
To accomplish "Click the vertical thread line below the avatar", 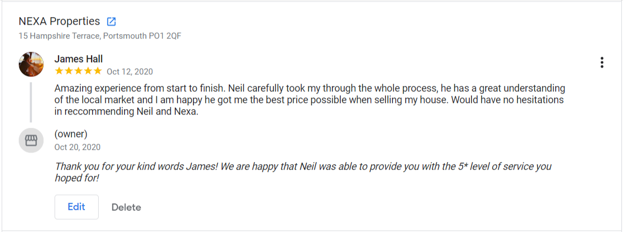I will tap(31, 102).
